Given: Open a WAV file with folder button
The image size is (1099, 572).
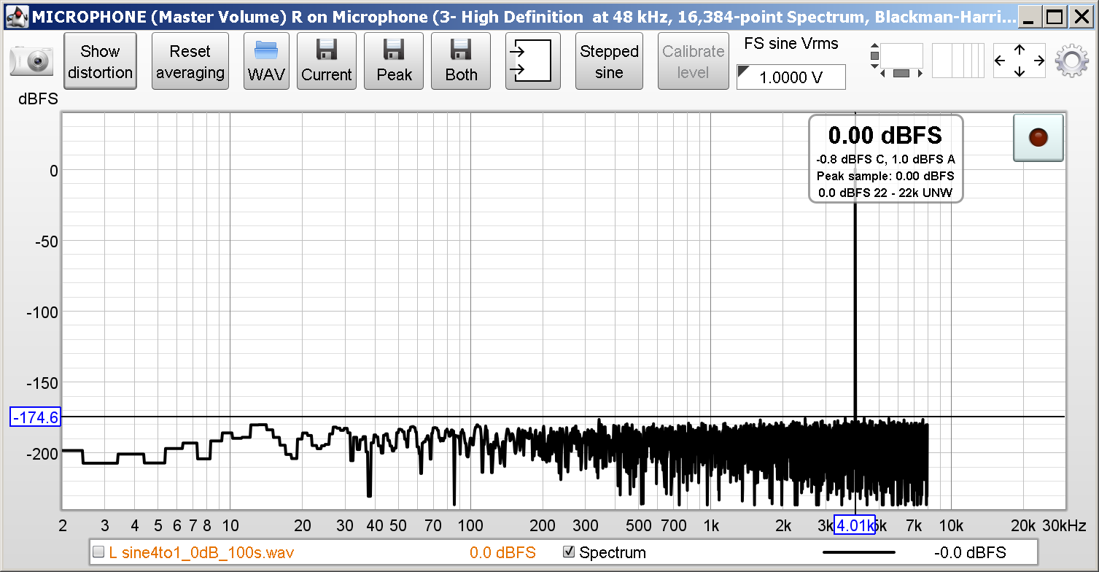Looking at the screenshot, I should pyautogui.click(x=266, y=61).
